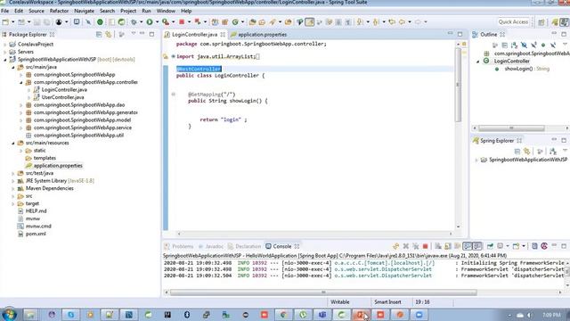This screenshot has height=321, width=570.
Task: Click the Run External Tools icon
Action: (x=166, y=21)
